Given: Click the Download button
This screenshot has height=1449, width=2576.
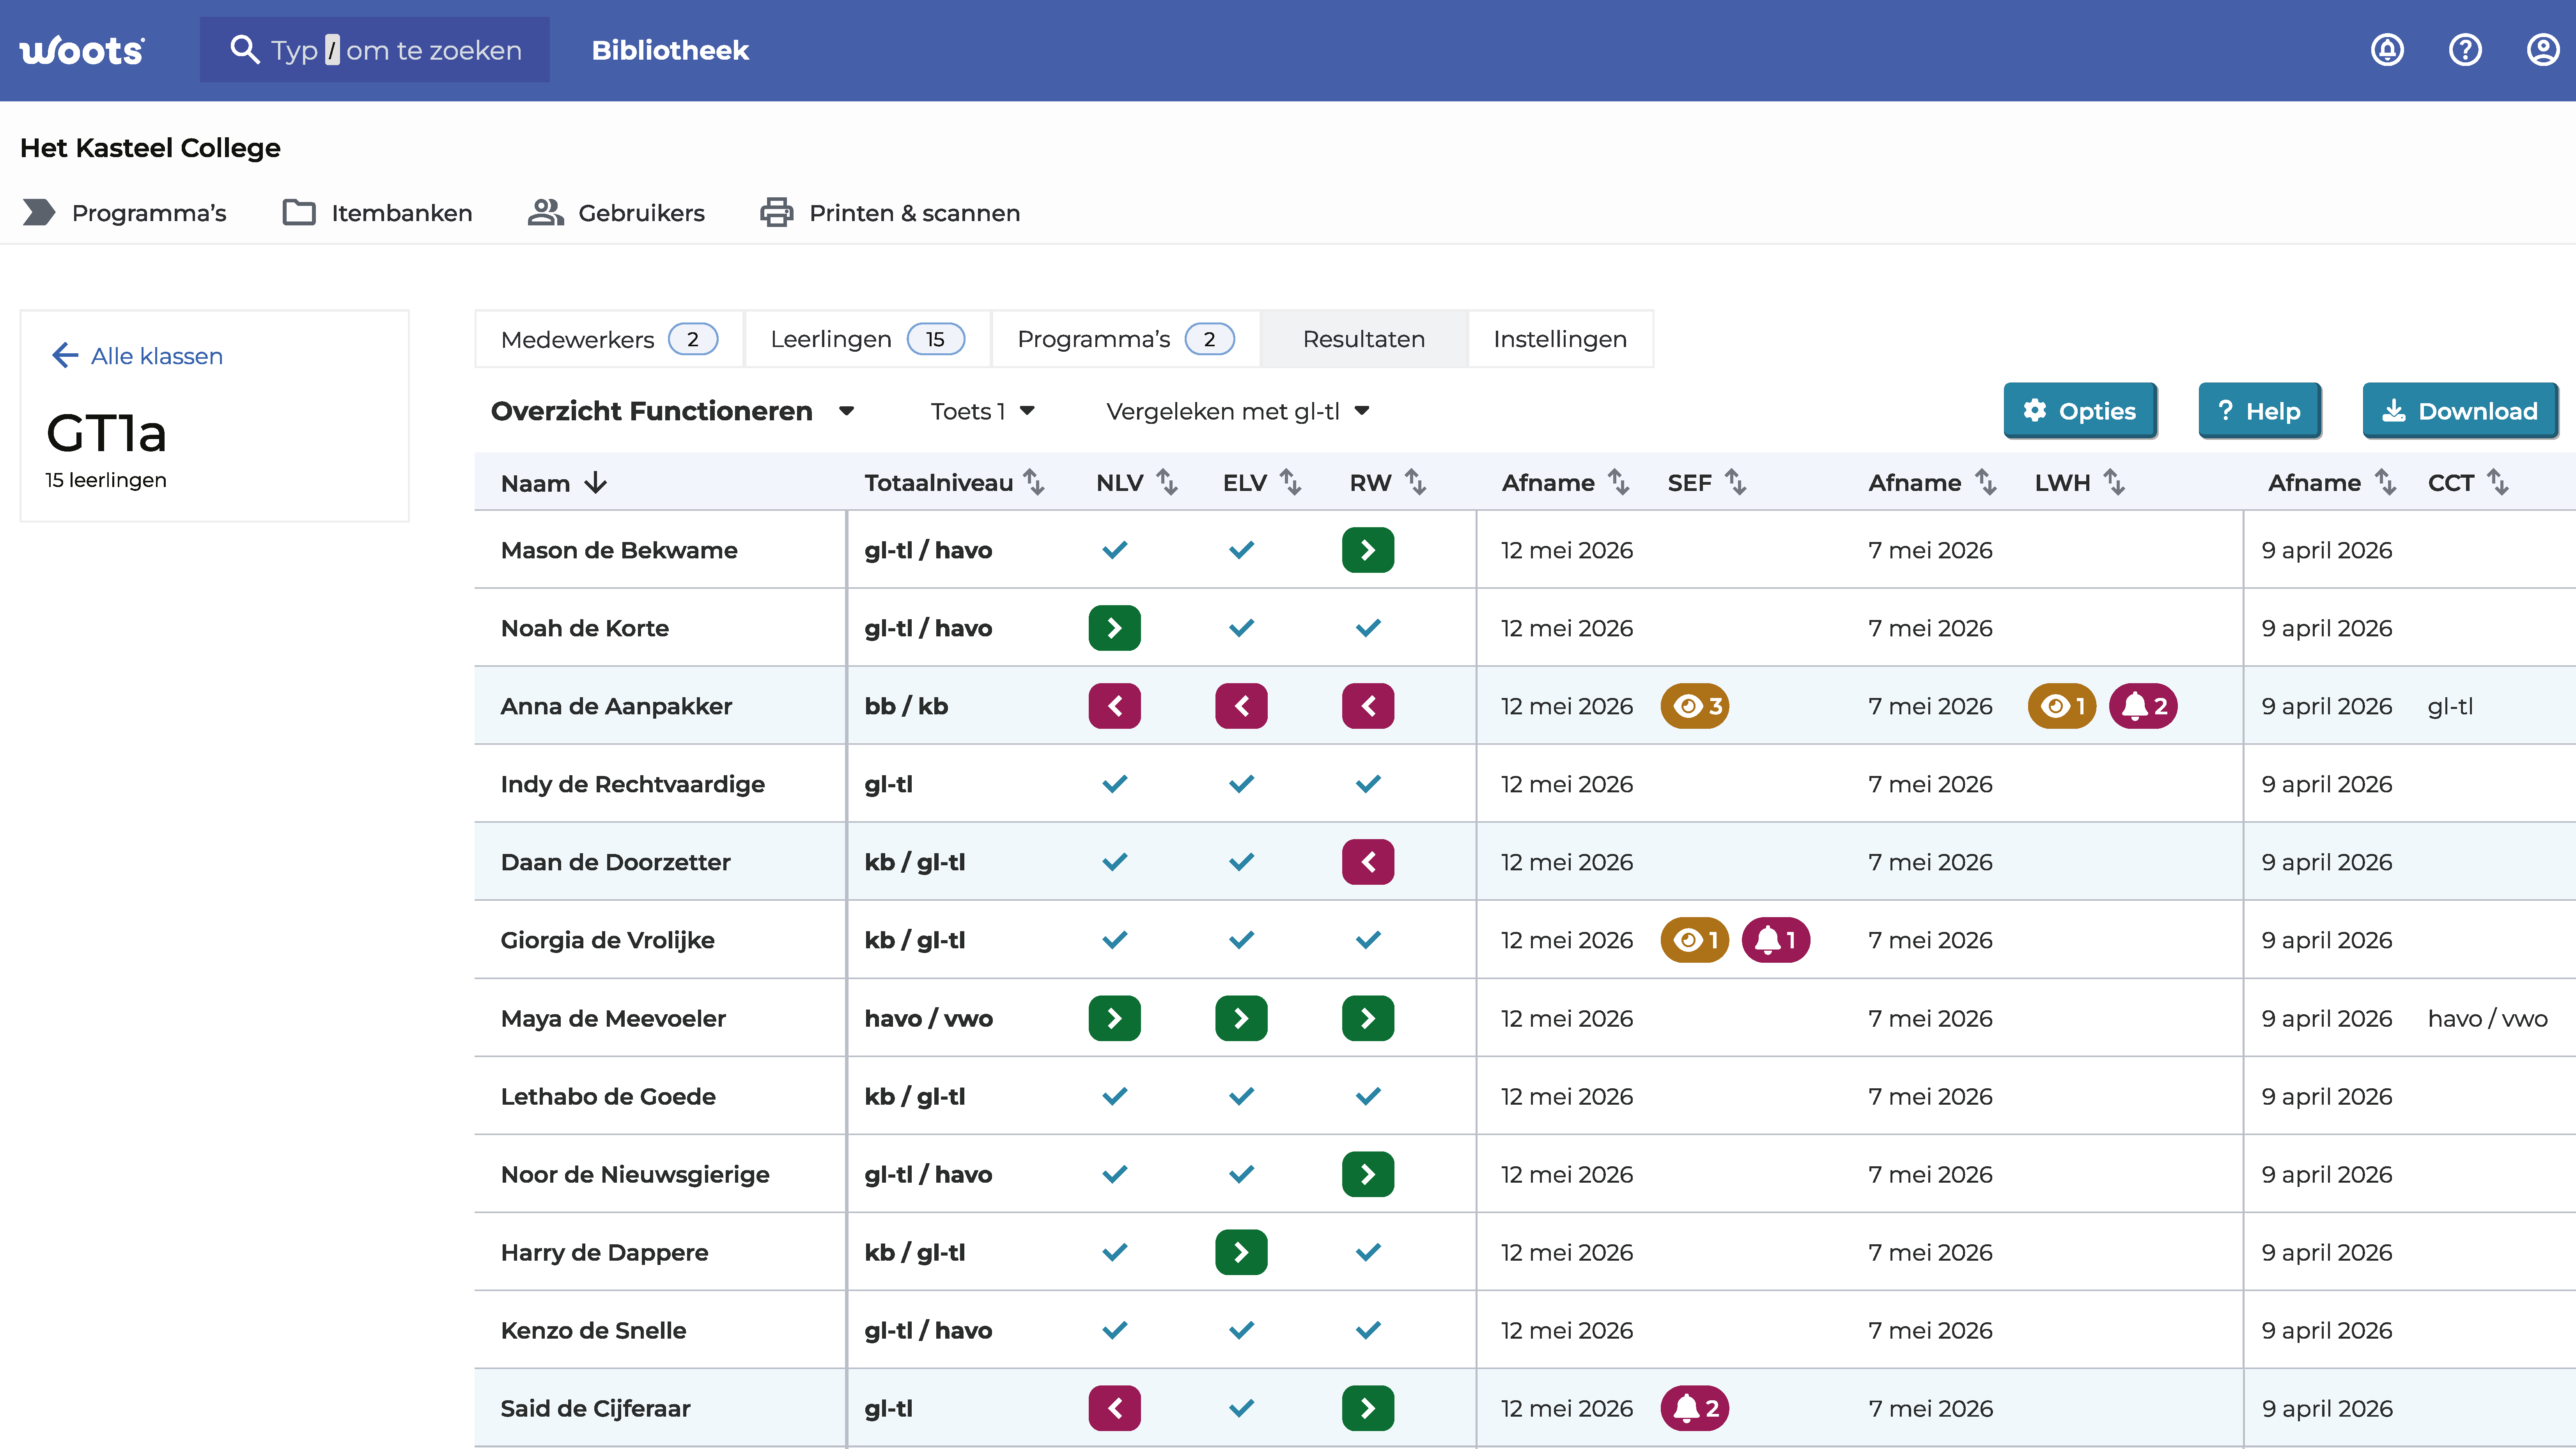Looking at the screenshot, I should pos(2460,411).
